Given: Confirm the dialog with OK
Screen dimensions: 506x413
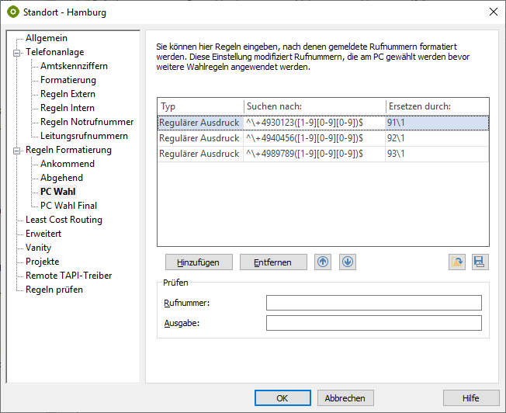Looking at the screenshot, I should 282,398.
